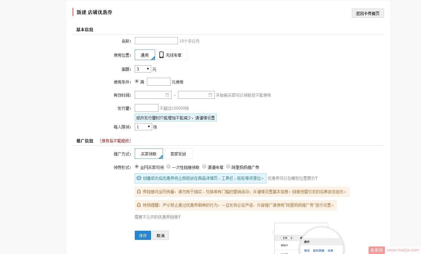Click the 修改发行量时只能增加不能减少 notice text

point(176,117)
